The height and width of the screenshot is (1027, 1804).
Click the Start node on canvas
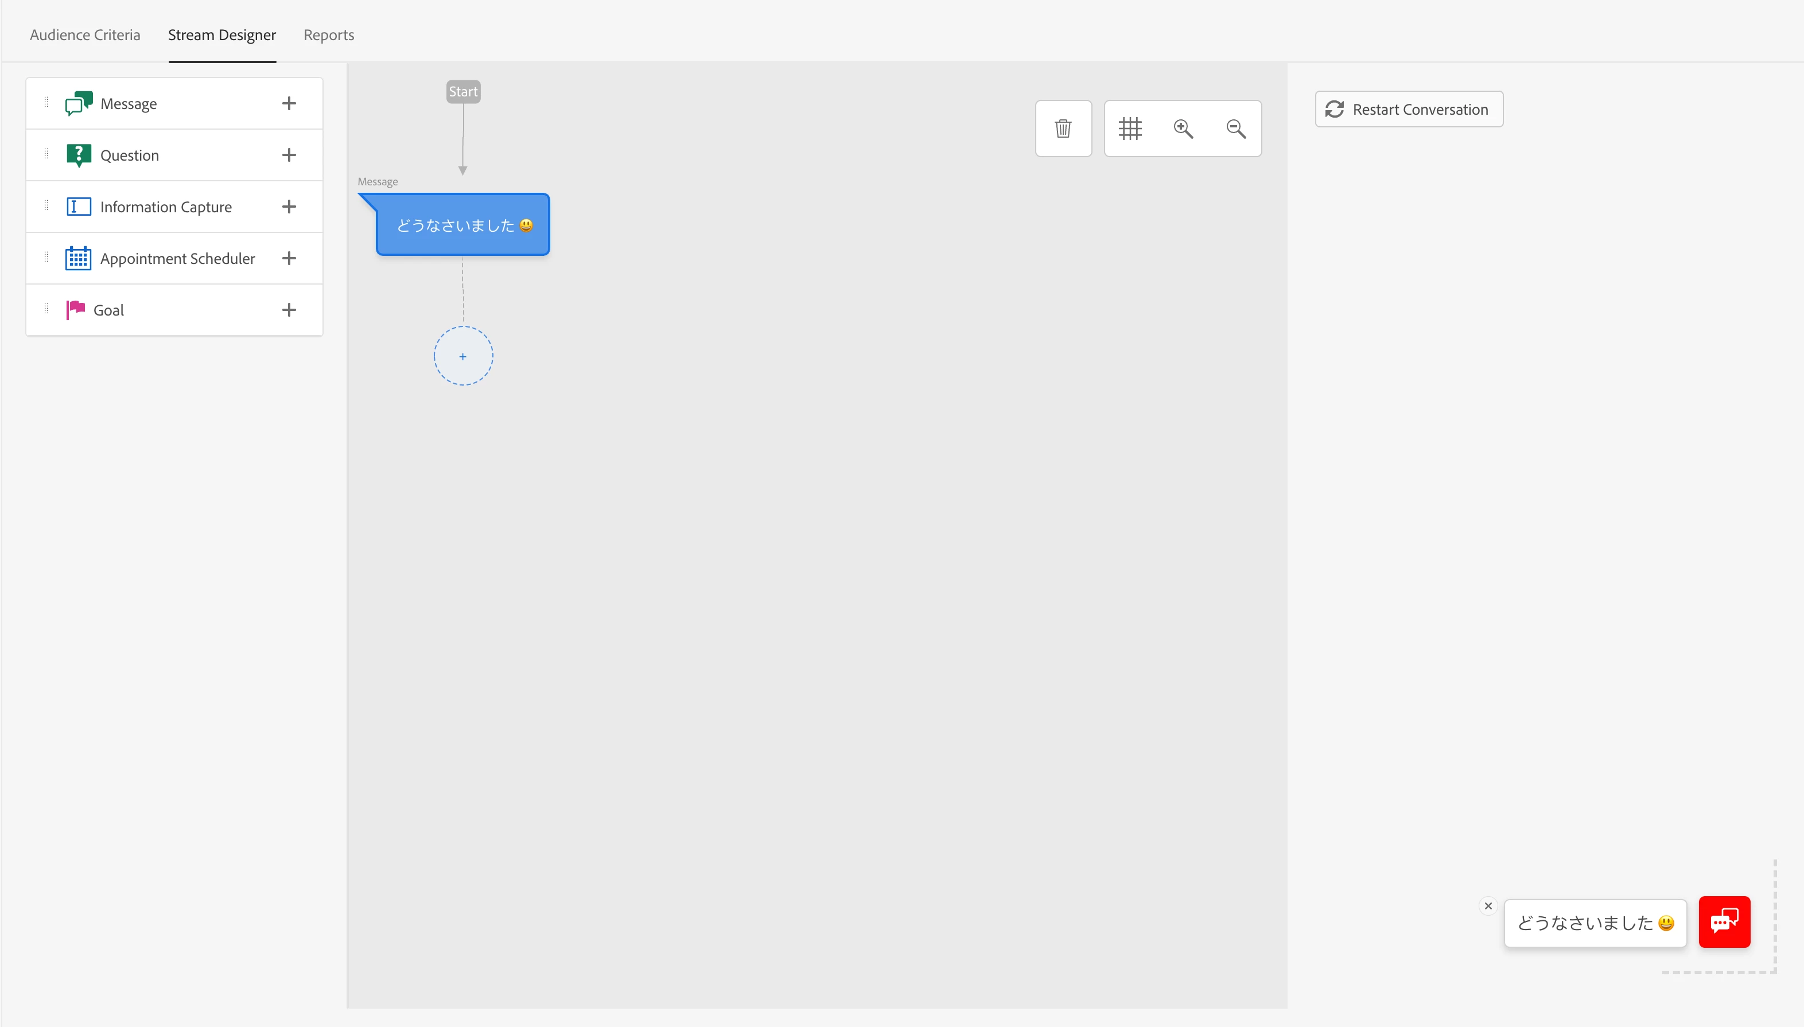click(462, 92)
